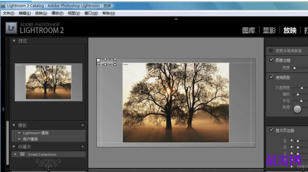The width and height of the screenshot is (308, 172).
Task: Click the 右 margin slider handle
Action: coord(298,147)
